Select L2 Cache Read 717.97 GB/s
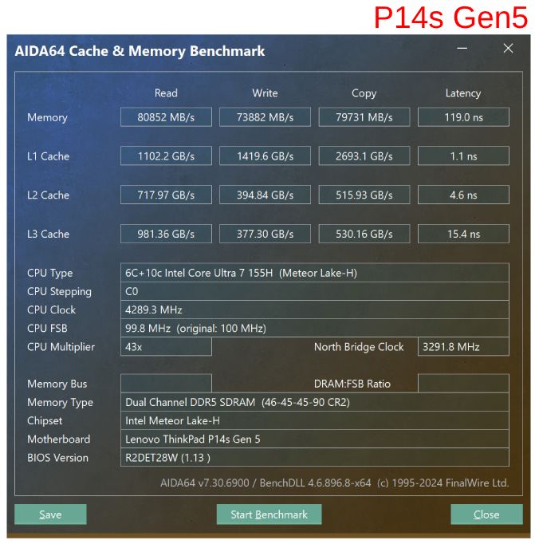This screenshot has height=544, width=535. point(166,195)
